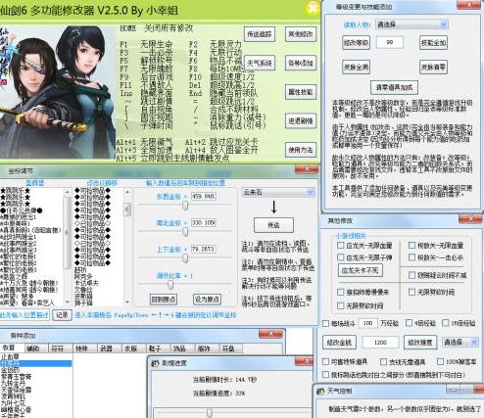Open the difficulty 请选择 dropdown beside 修改难度
Screen dimensions: 484x418
[x=460, y=342]
